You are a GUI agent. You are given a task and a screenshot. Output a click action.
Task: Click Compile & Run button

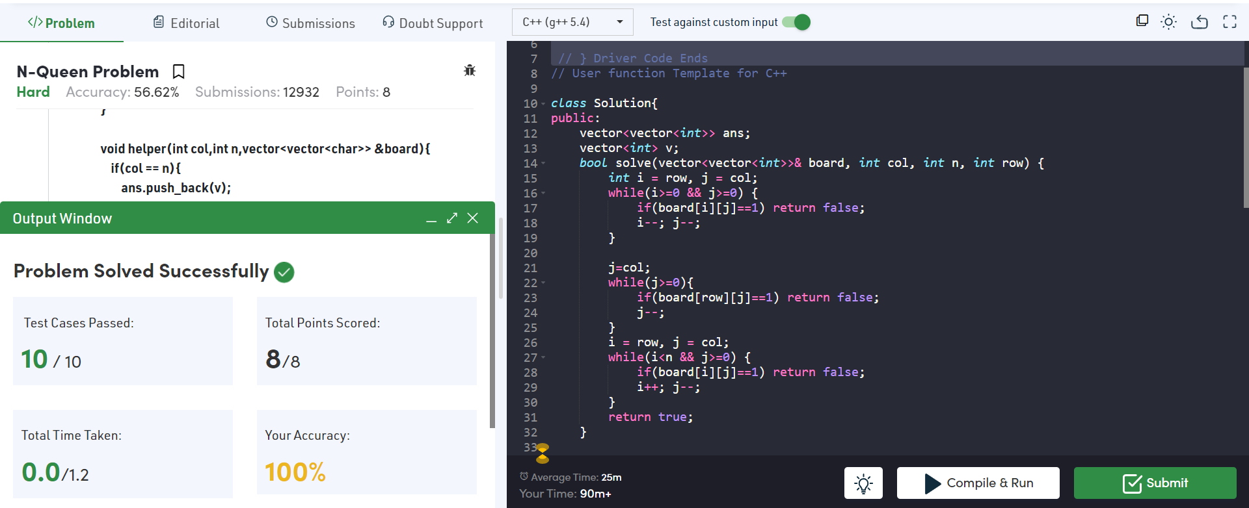click(x=978, y=483)
